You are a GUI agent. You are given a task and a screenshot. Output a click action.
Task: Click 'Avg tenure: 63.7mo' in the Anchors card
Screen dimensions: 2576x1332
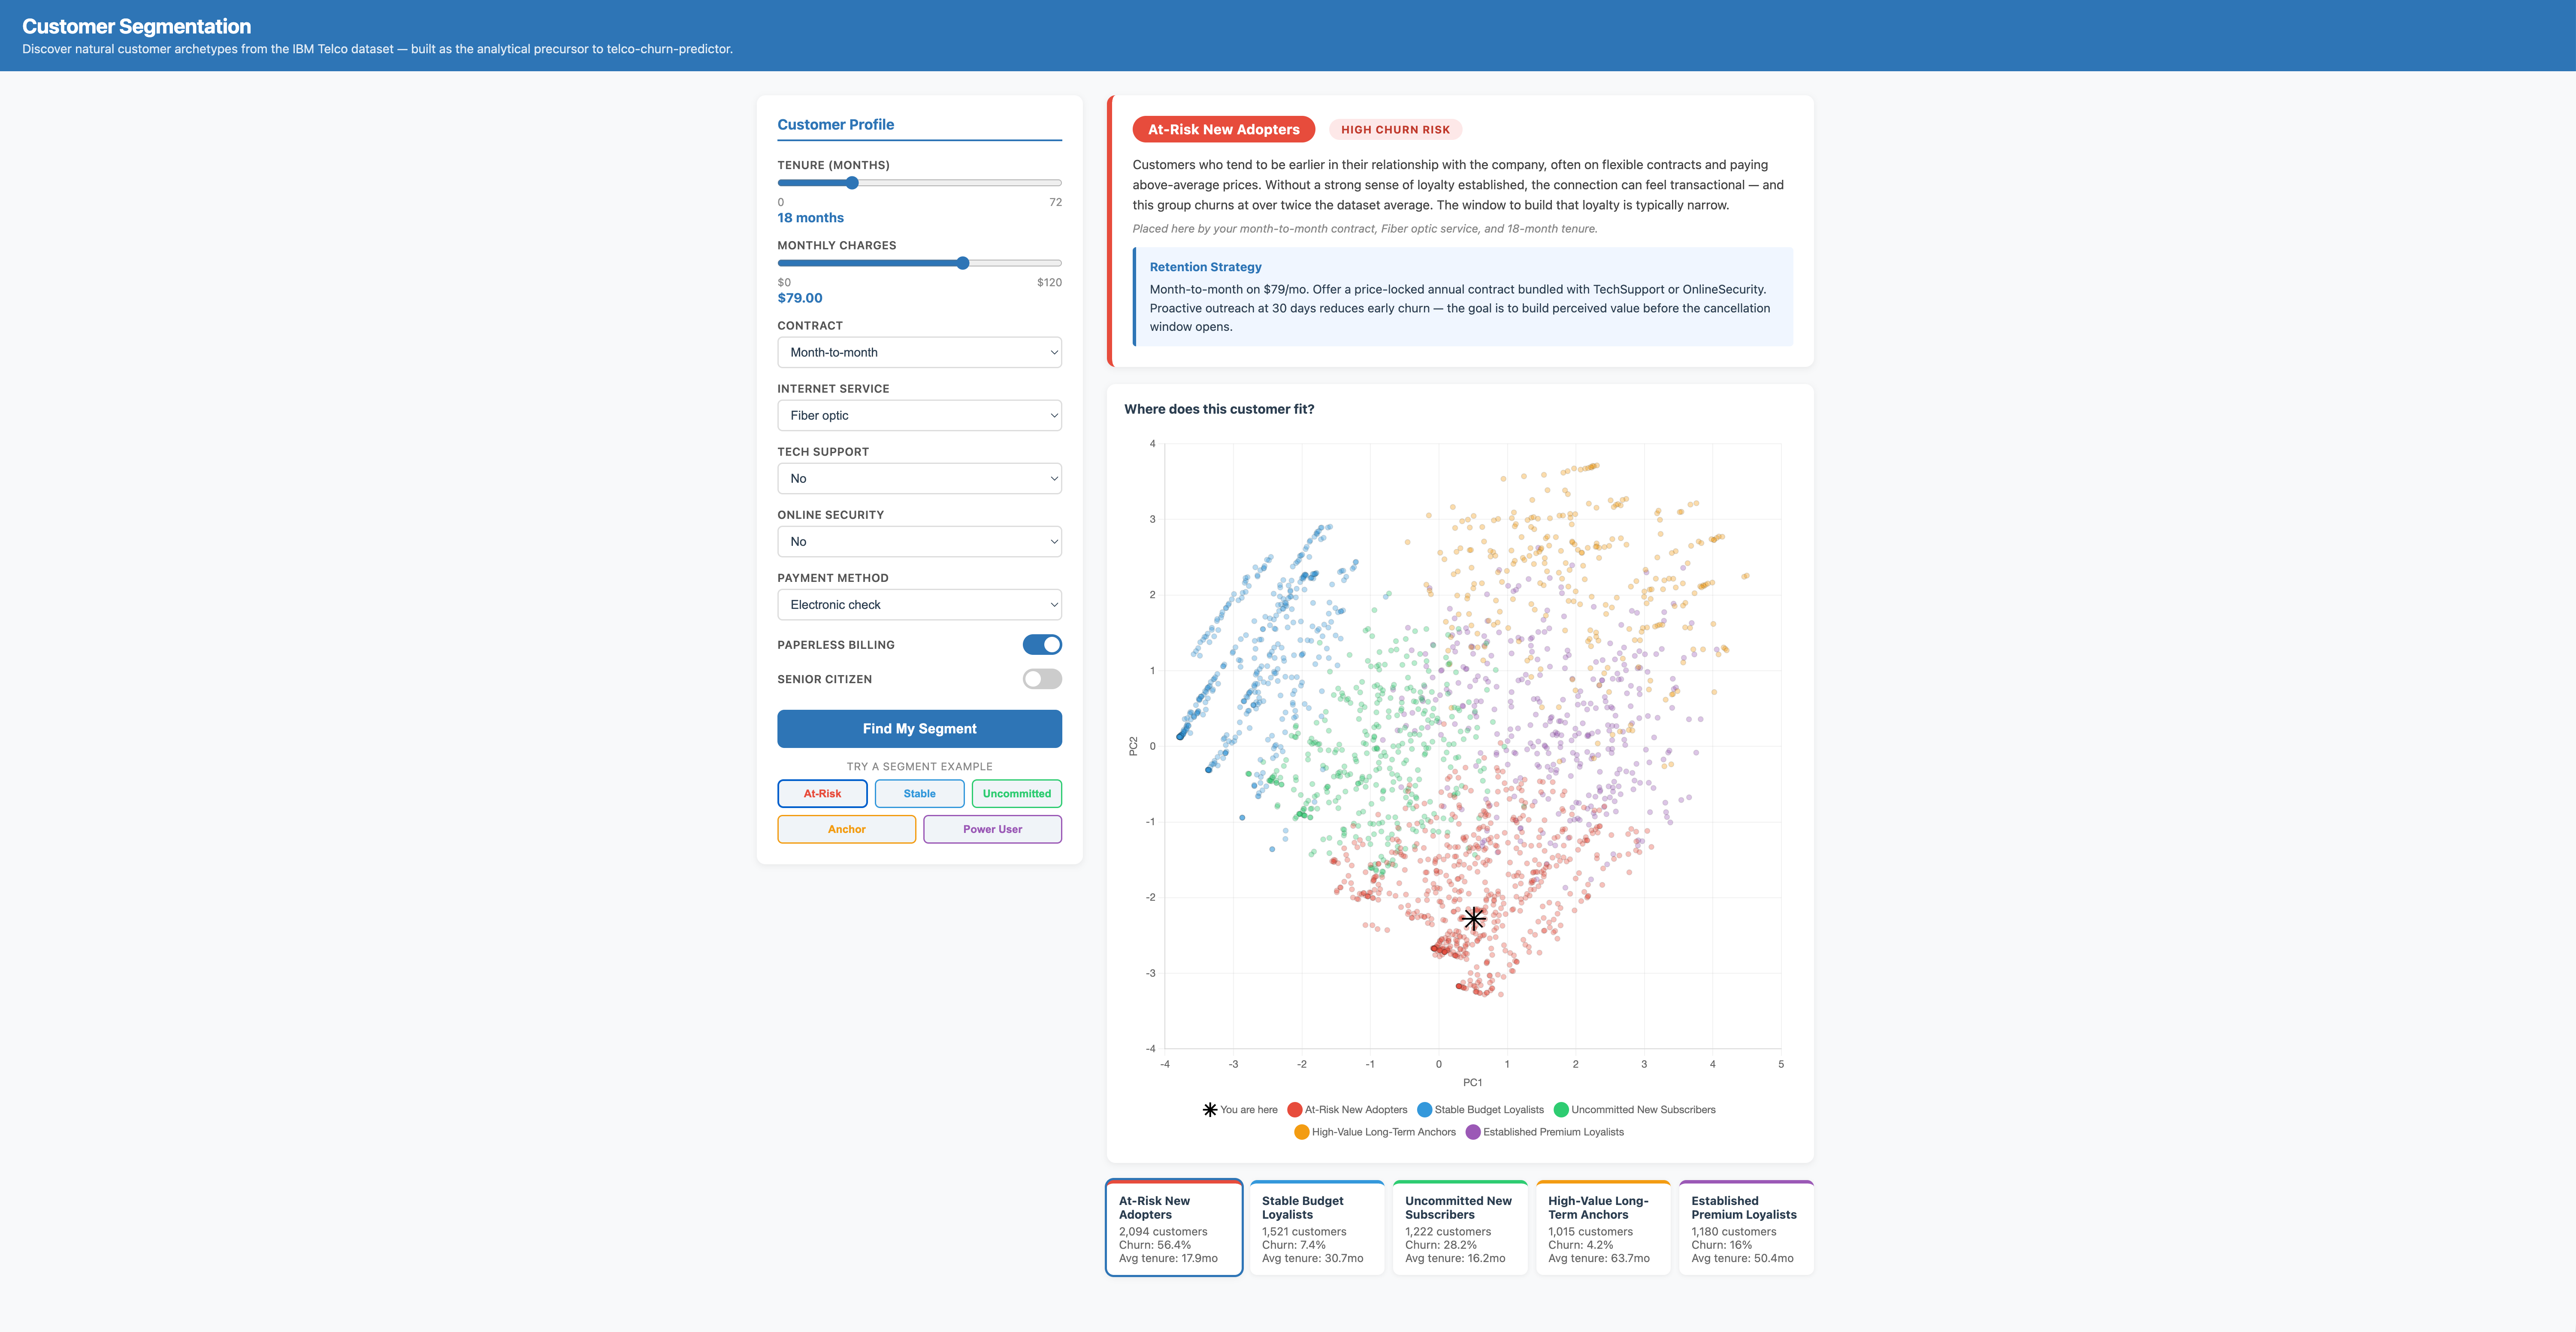pos(1599,1258)
